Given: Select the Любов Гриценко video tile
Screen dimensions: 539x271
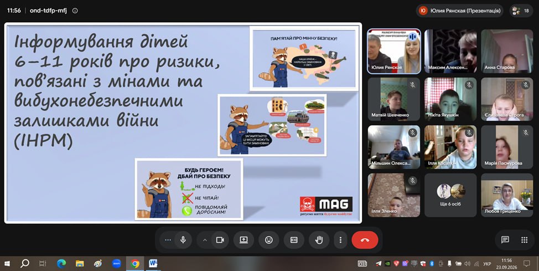Looking at the screenshot, I should point(507,195).
